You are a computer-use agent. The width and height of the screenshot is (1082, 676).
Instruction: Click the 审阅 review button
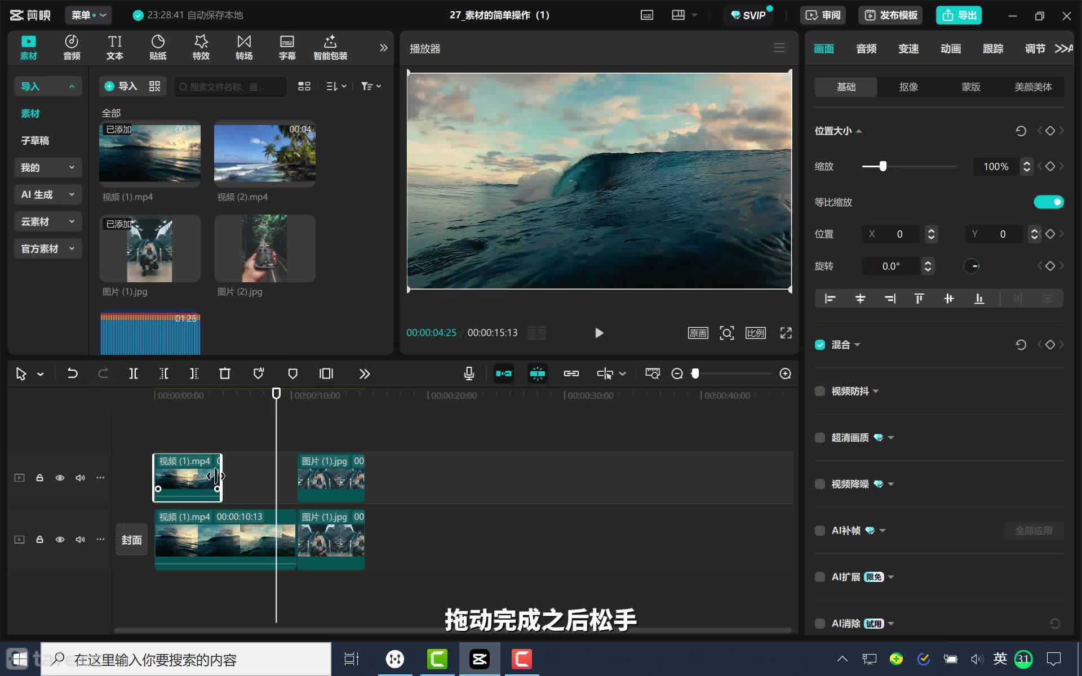coord(823,15)
